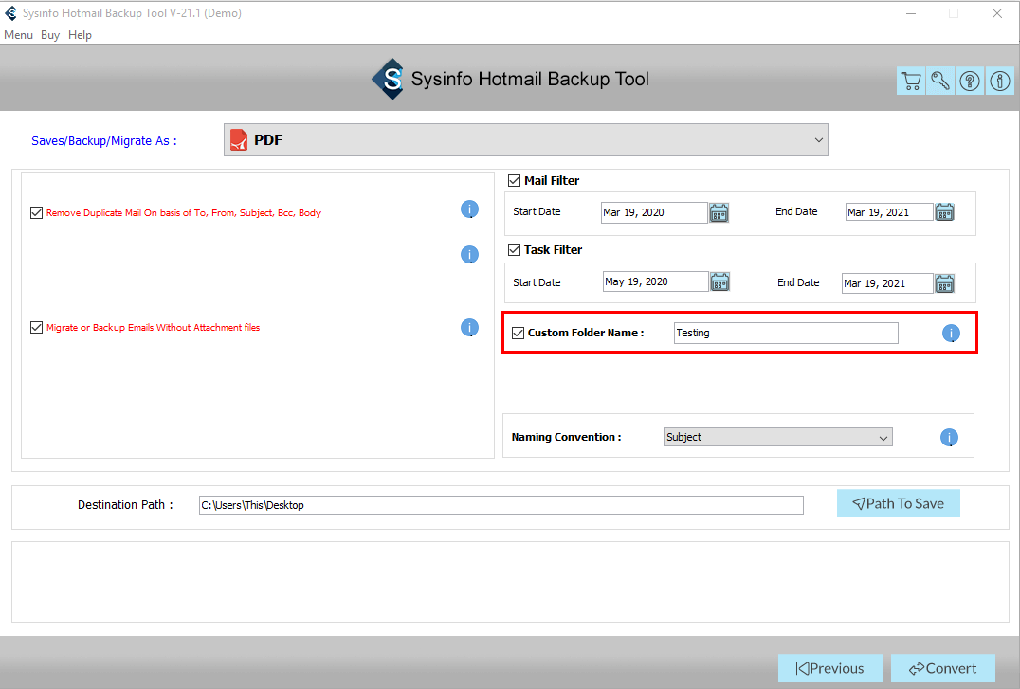Screen dimensions: 1020x689
Task: Click info icon beside Custom Folder Name
Action: [x=951, y=333]
